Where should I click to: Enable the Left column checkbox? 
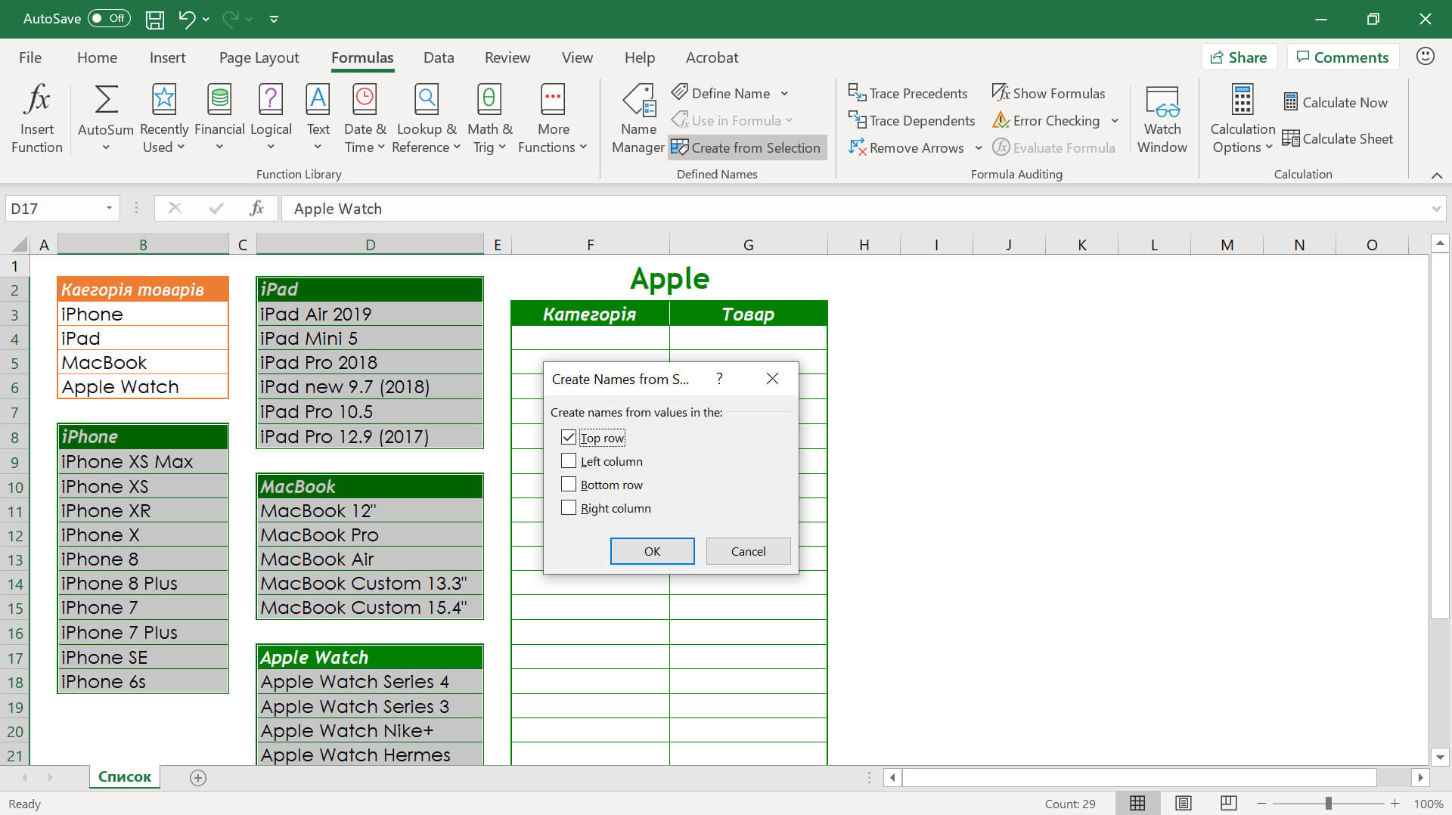click(x=569, y=461)
